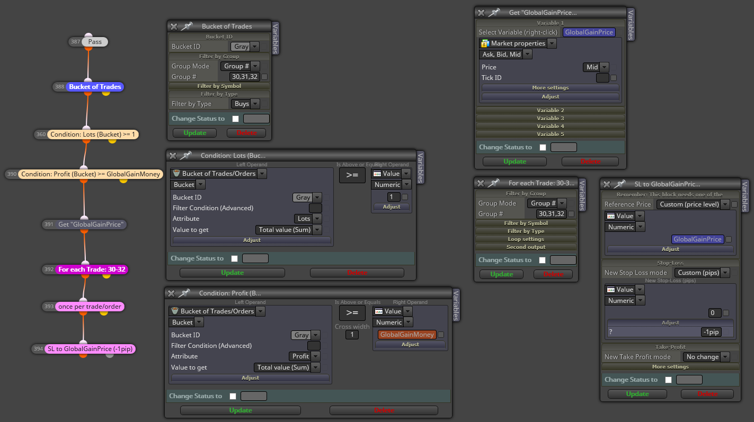Select the Pass node 387

pos(94,42)
